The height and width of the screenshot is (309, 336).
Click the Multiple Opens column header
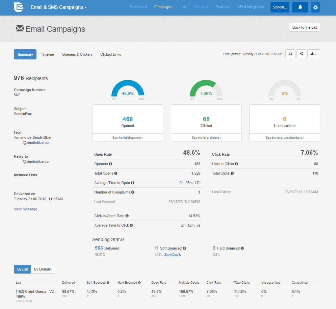pos(189,282)
